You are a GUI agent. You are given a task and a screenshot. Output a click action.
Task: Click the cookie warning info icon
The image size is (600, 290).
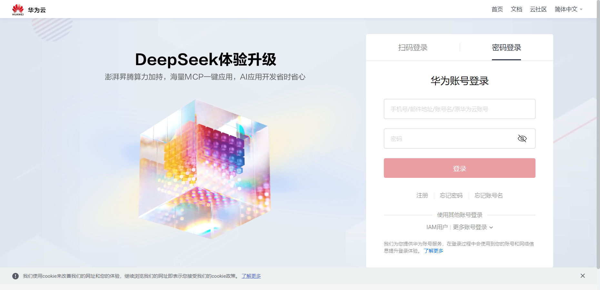click(x=15, y=276)
